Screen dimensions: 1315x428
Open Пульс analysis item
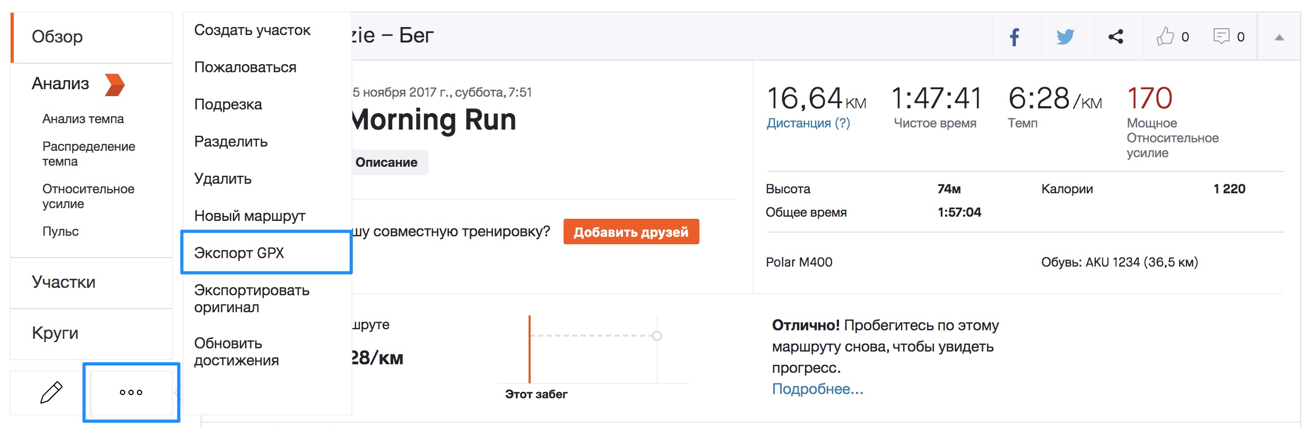click(x=60, y=232)
